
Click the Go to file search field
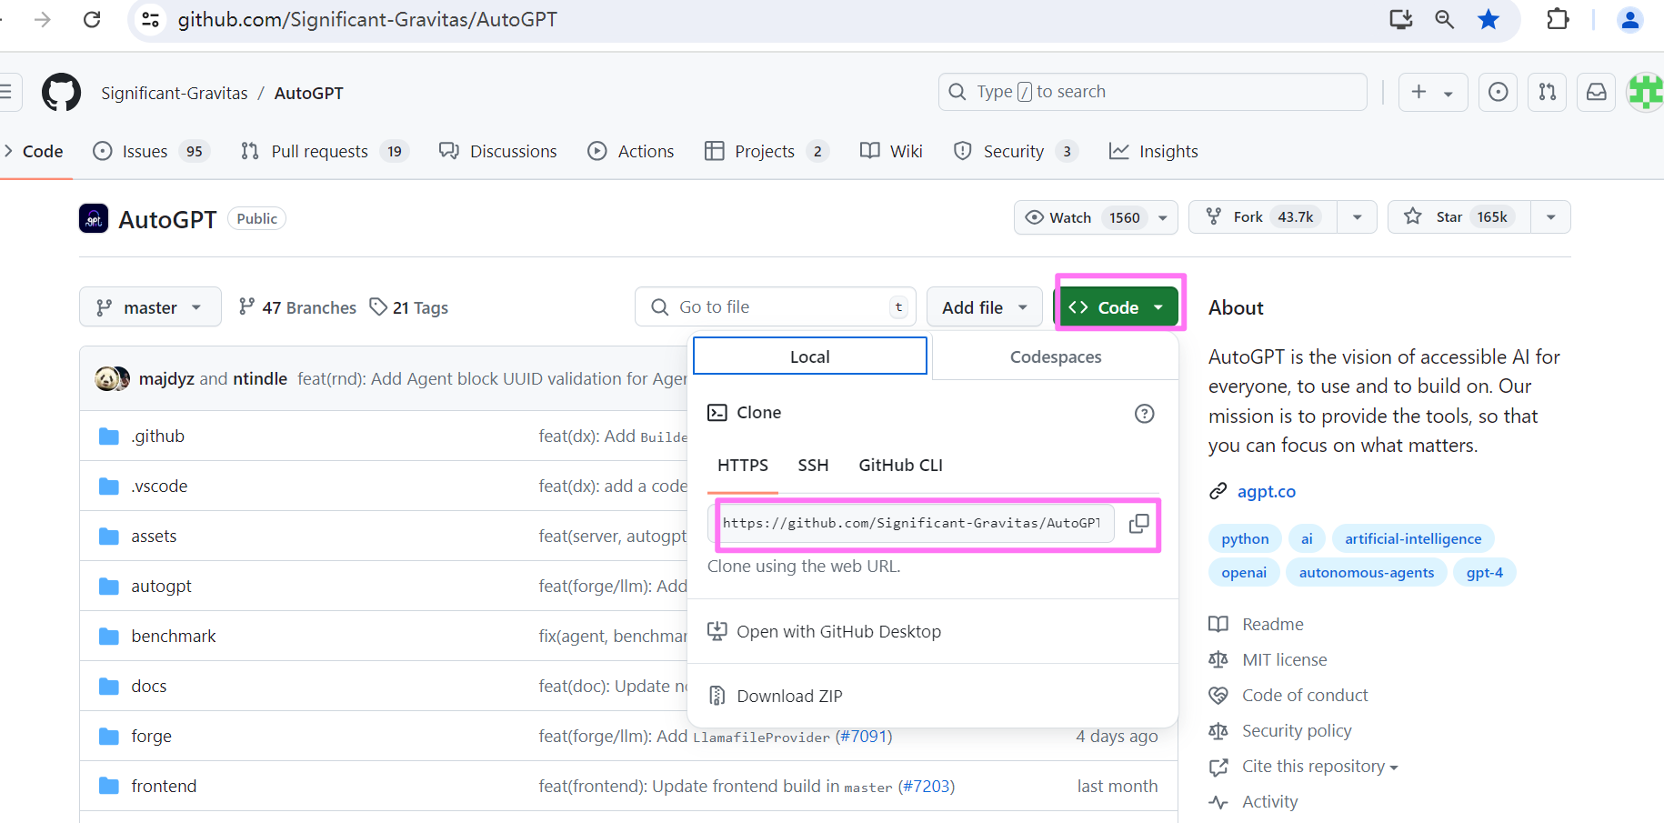click(x=773, y=307)
